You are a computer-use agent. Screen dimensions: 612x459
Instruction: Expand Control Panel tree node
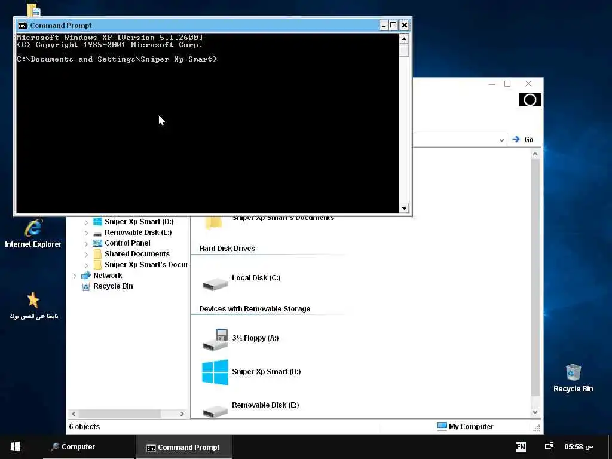[86, 244]
